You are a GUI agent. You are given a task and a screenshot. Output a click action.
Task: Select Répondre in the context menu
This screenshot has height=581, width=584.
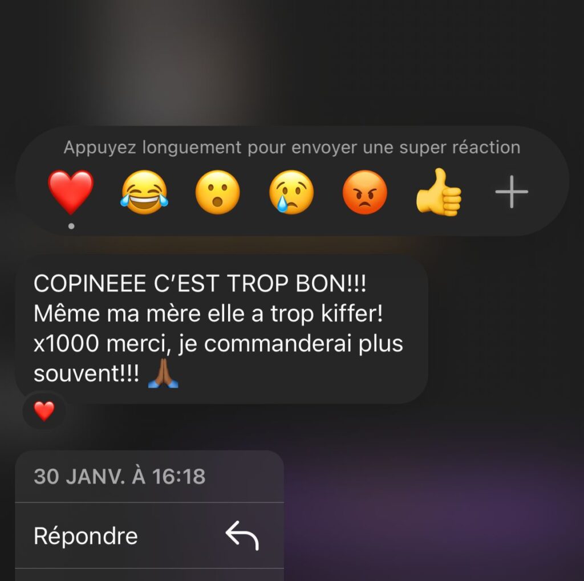[149, 535]
